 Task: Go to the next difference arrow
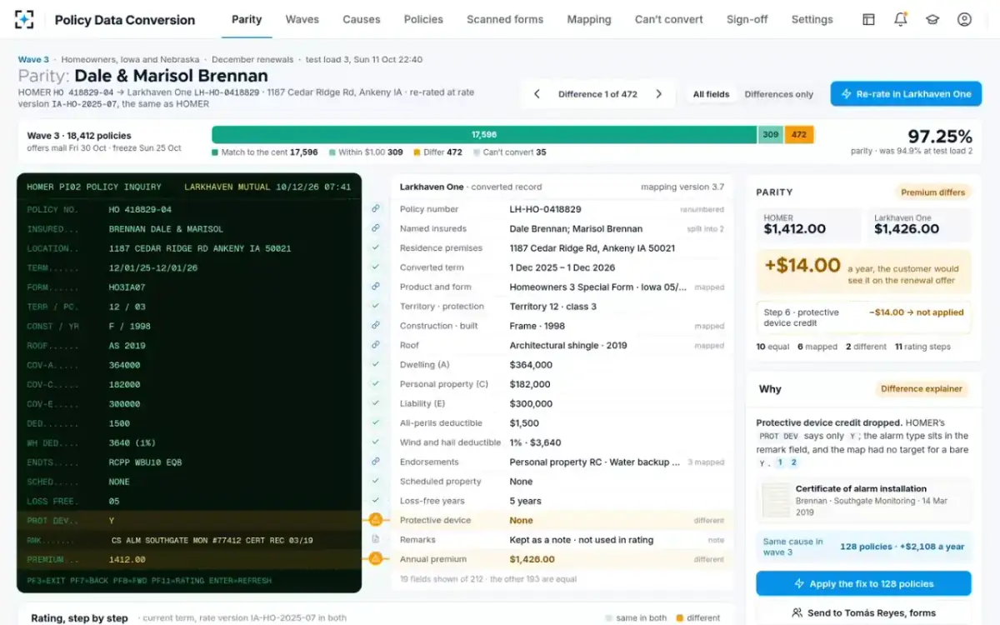pos(658,94)
